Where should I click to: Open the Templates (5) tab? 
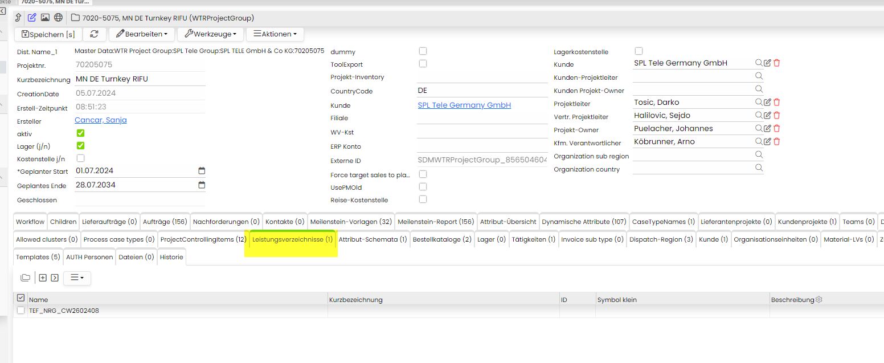pos(38,257)
